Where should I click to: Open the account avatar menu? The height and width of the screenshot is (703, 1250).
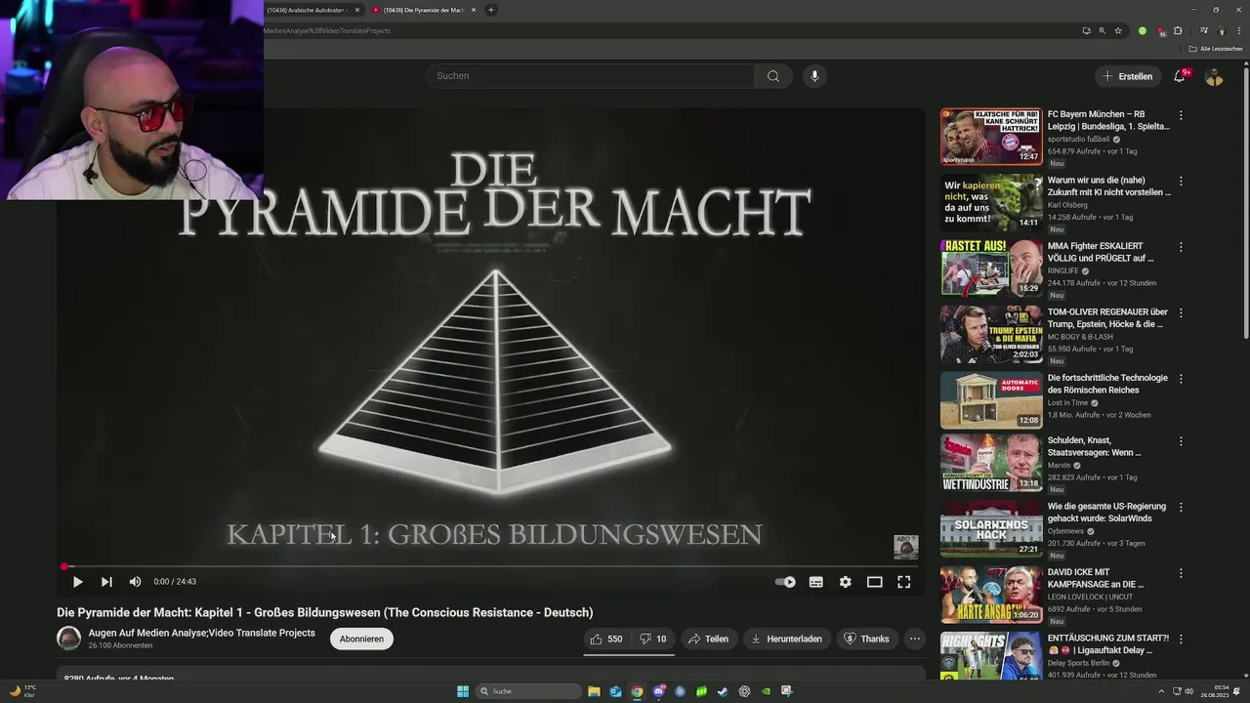[1215, 76]
